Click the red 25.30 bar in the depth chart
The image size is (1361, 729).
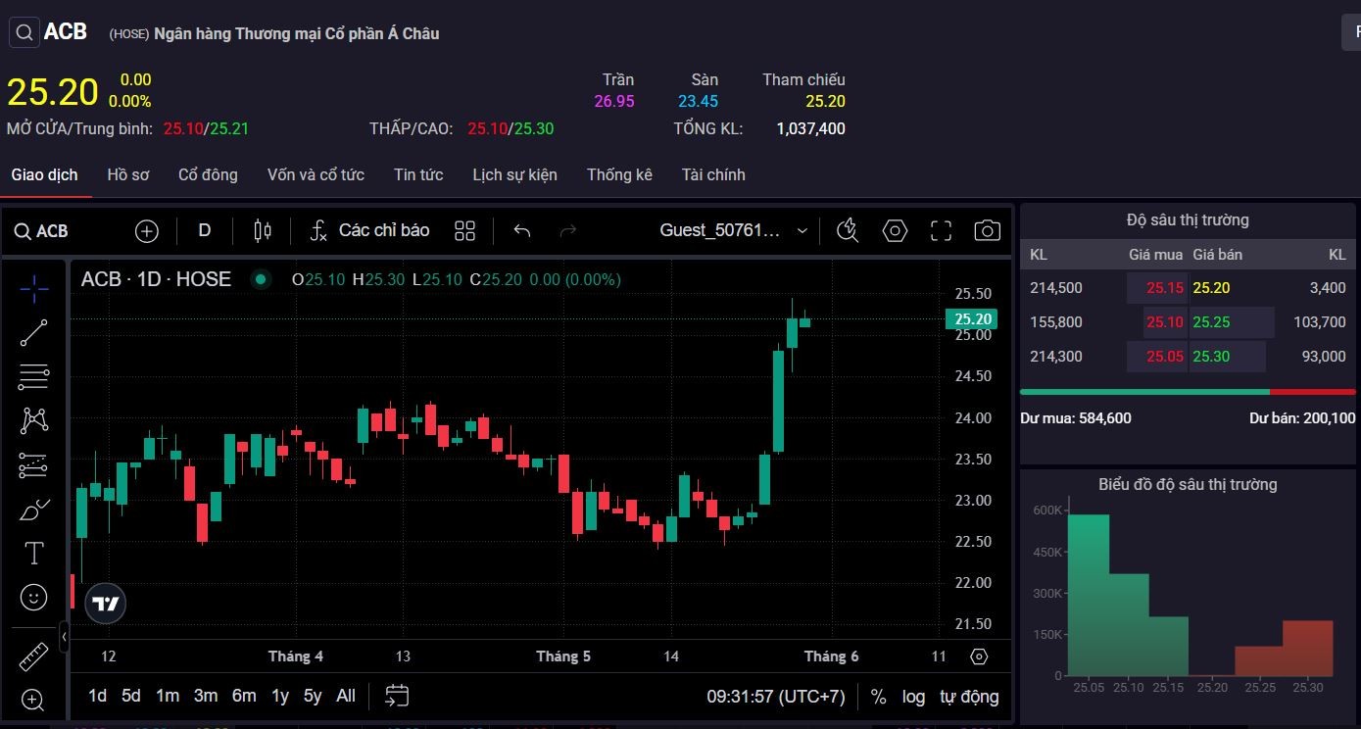[1308, 648]
